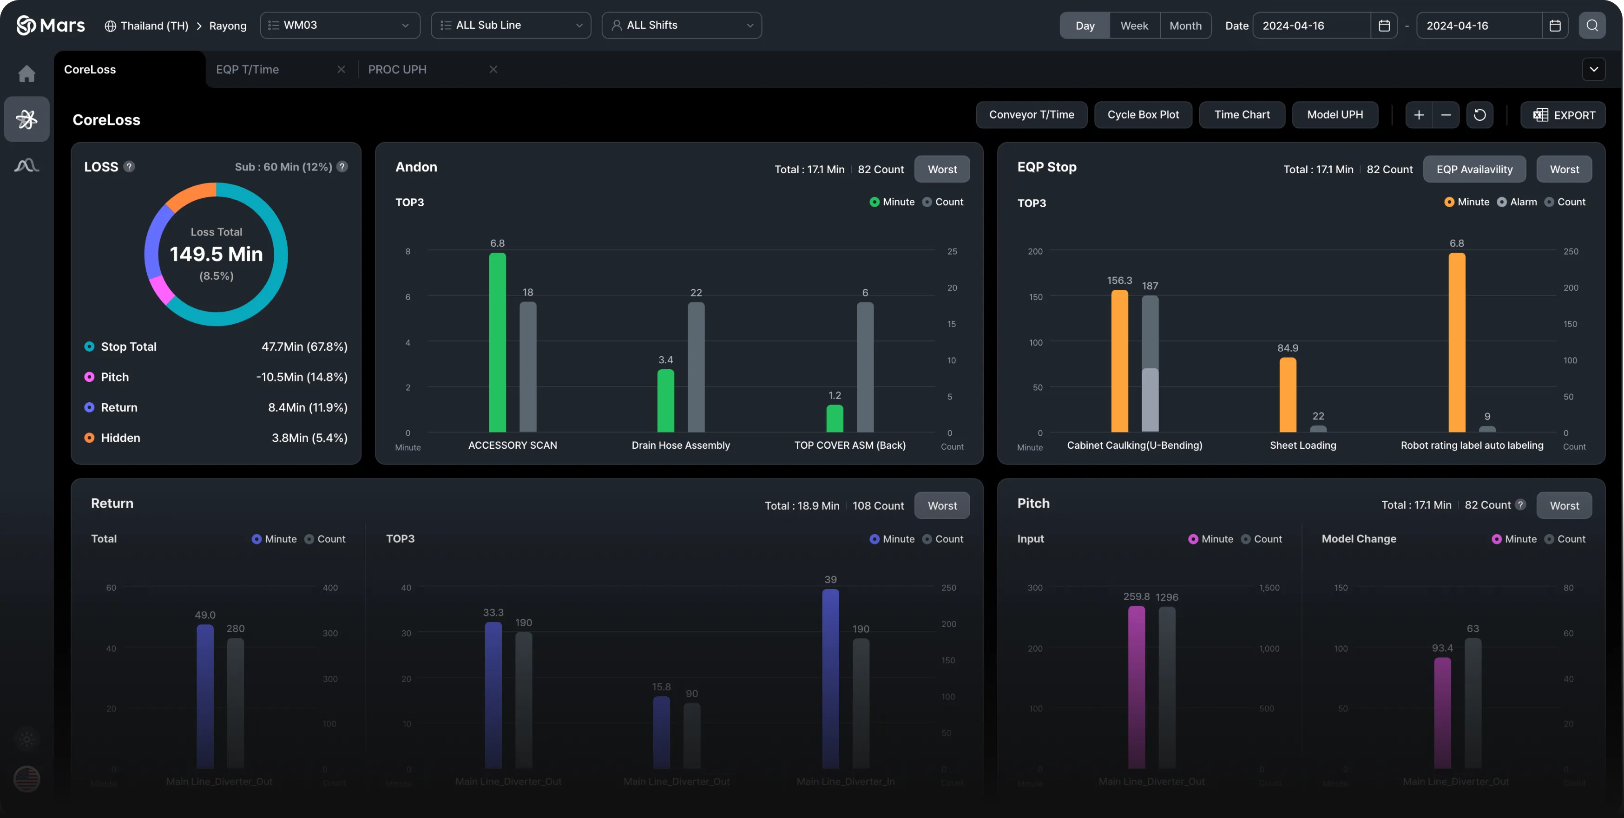
Task: Click the globe icon beside Thailand
Action: click(x=110, y=26)
